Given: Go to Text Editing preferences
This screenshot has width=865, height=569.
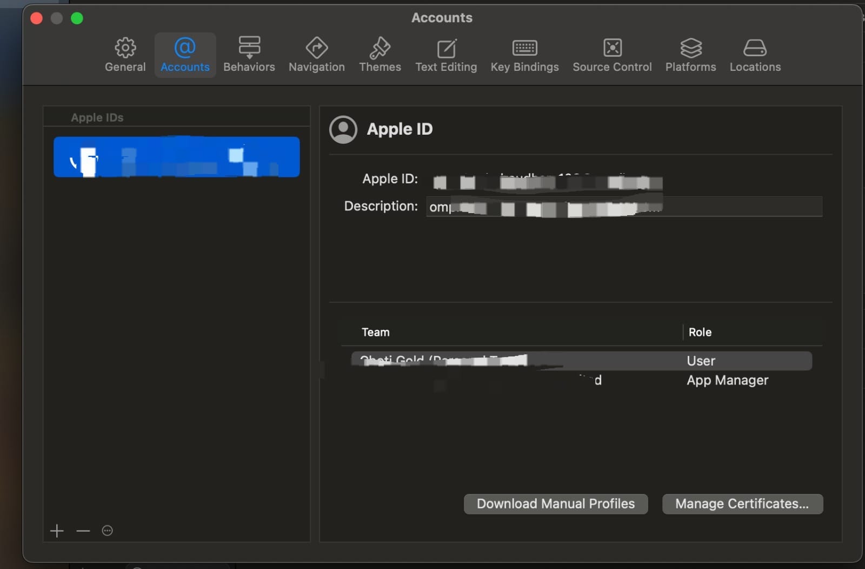Looking at the screenshot, I should [446, 55].
